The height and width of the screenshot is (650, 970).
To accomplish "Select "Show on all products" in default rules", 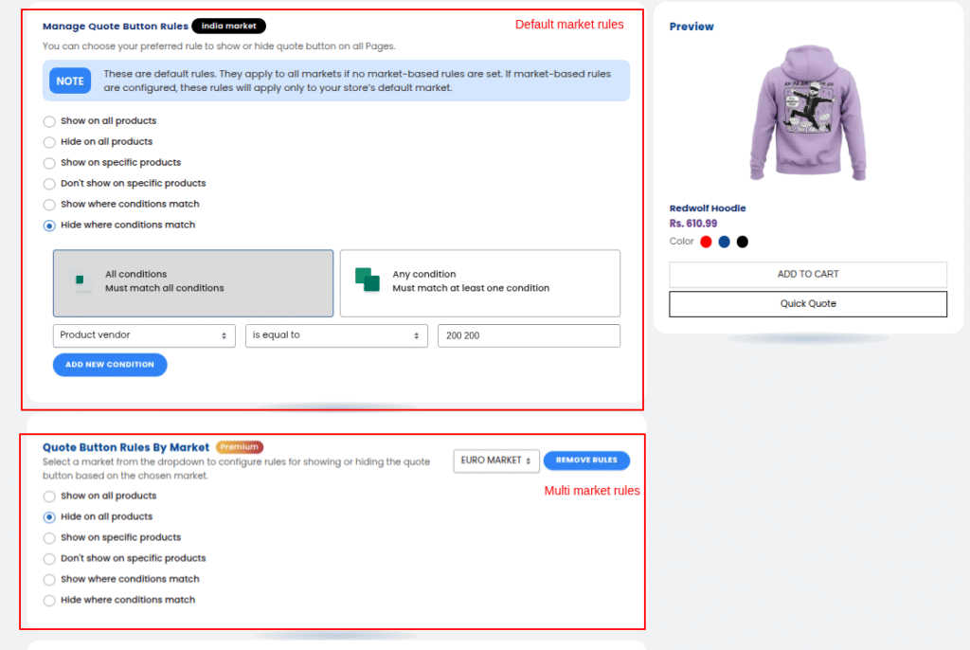I will point(49,121).
